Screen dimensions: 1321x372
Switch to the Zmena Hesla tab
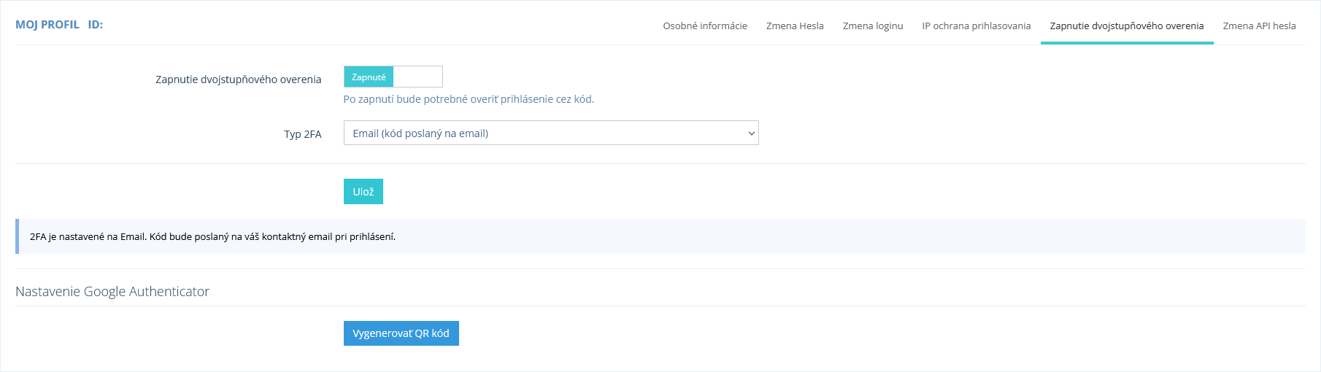click(x=794, y=26)
